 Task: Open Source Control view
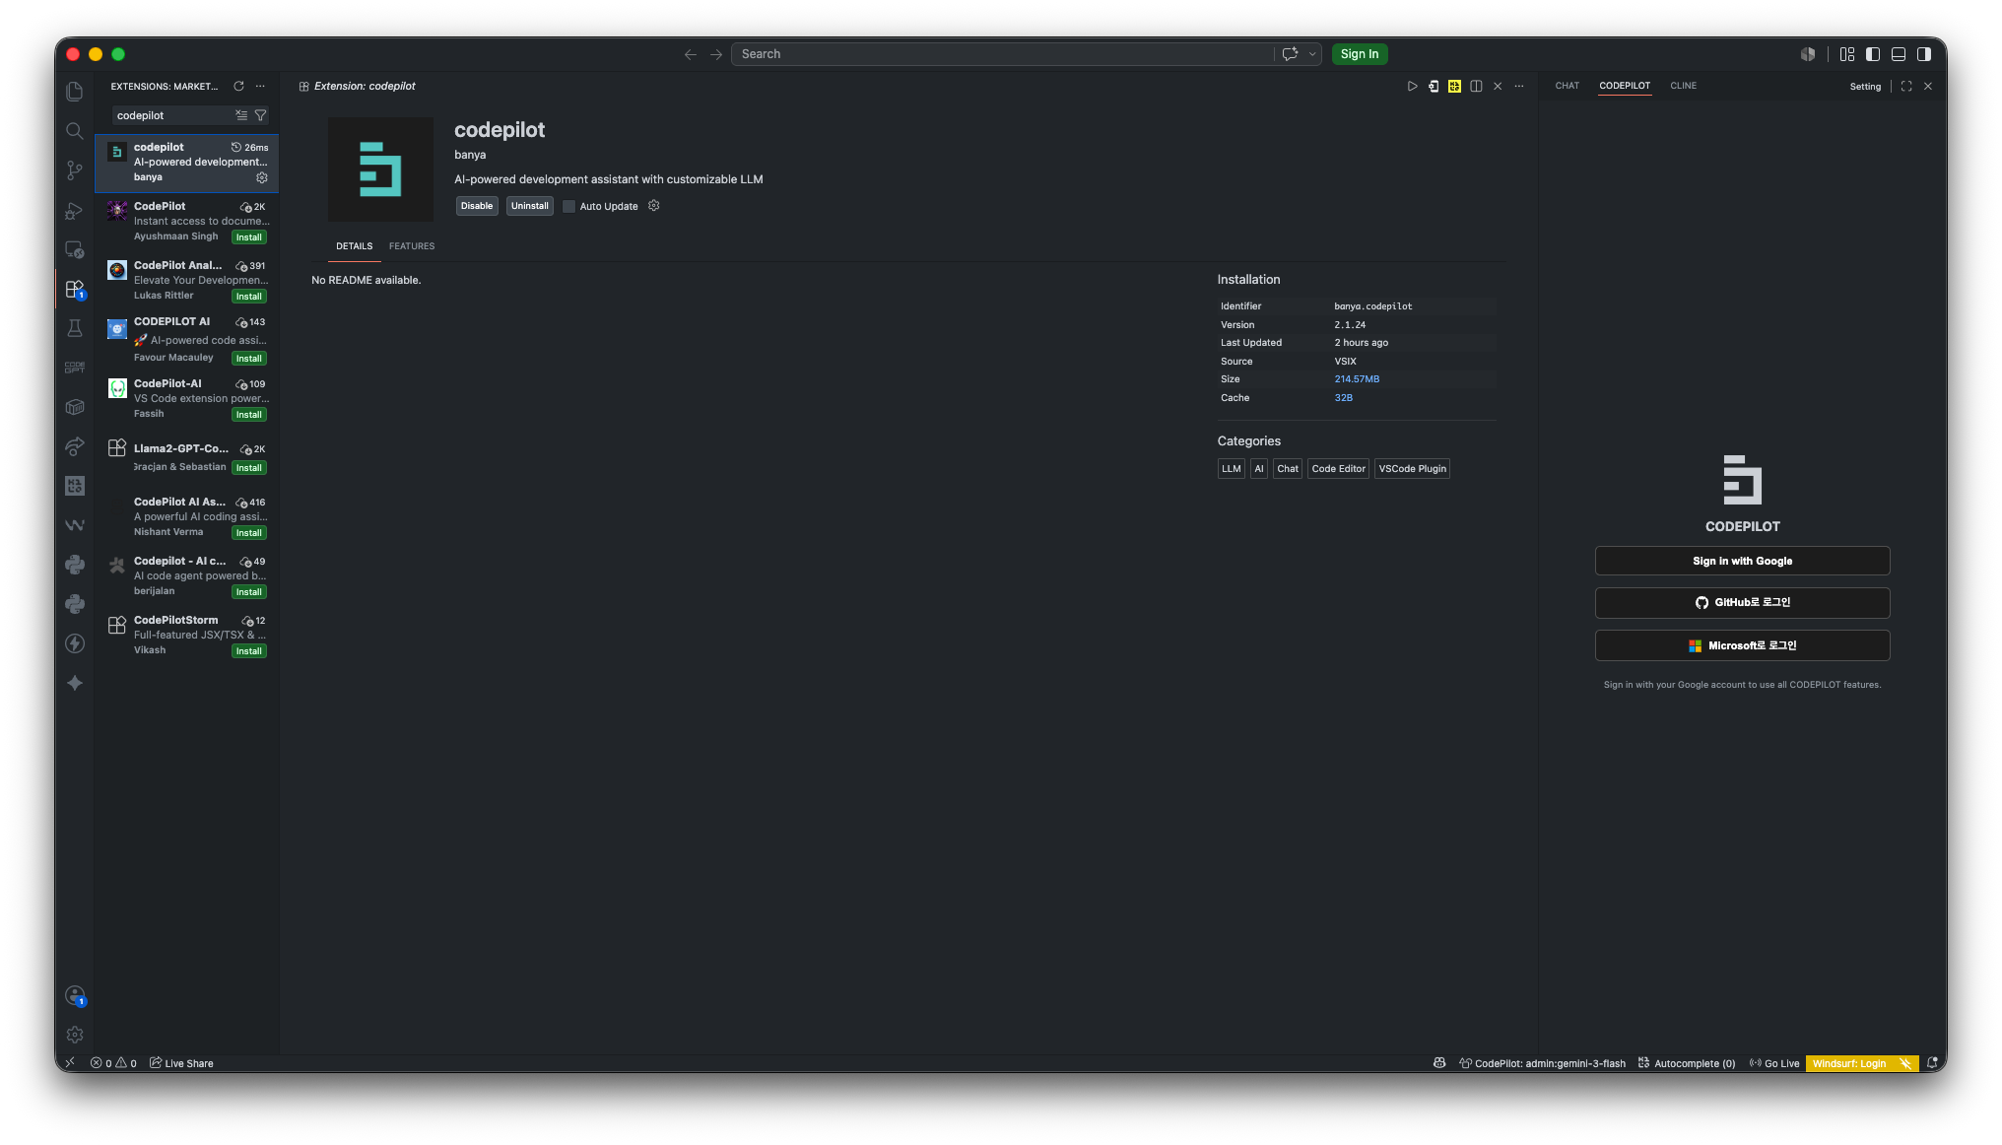click(x=74, y=170)
